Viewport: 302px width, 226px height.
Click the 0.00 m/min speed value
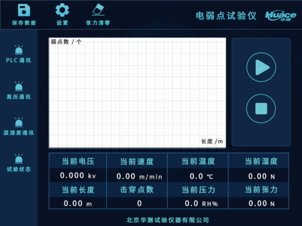[x=139, y=176]
